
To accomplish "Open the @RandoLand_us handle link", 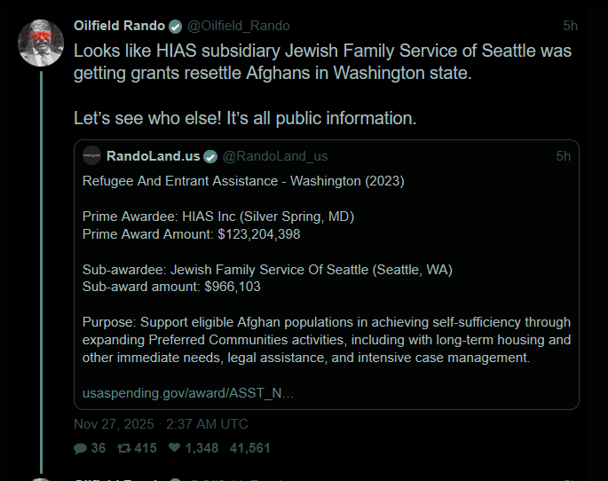I will [x=275, y=156].
